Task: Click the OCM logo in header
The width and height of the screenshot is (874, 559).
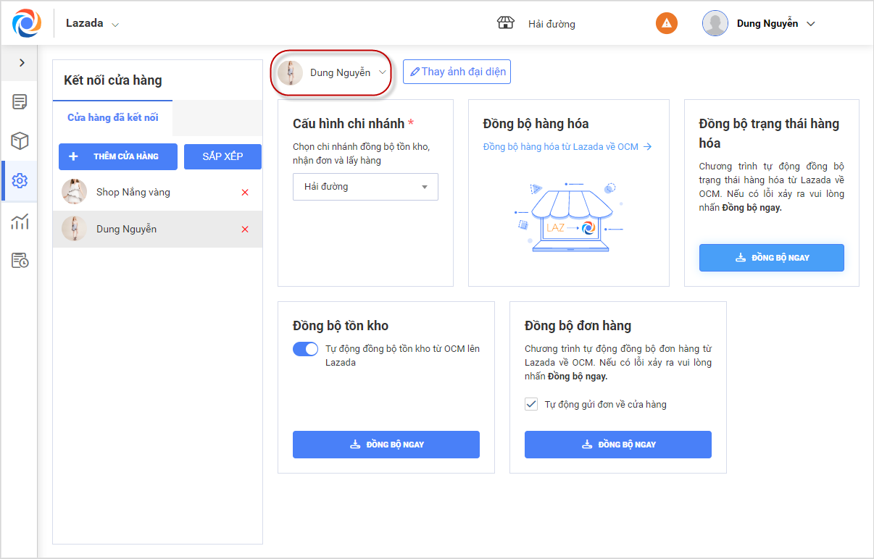Action: tap(27, 23)
